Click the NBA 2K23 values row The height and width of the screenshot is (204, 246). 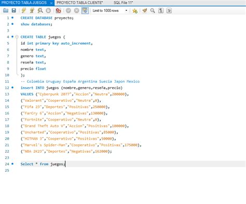tap(66, 151)
